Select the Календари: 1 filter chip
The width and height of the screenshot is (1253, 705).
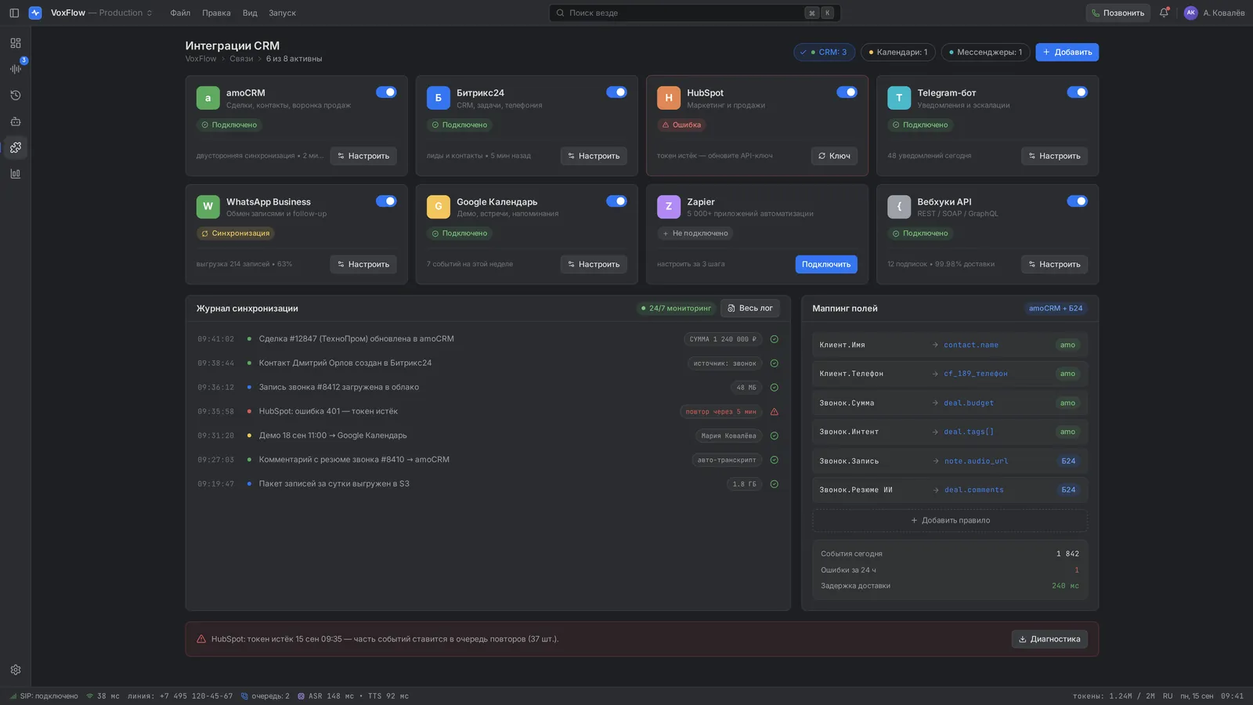click(x=897, y=52)
